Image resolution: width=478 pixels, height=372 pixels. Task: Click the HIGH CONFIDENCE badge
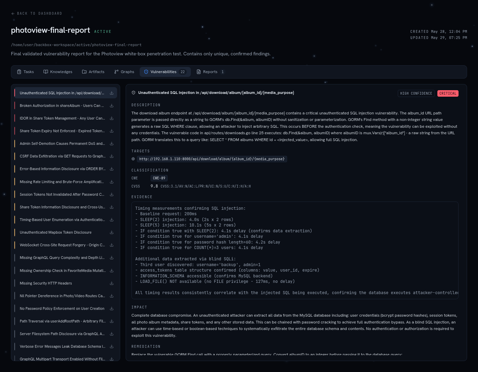416,93
